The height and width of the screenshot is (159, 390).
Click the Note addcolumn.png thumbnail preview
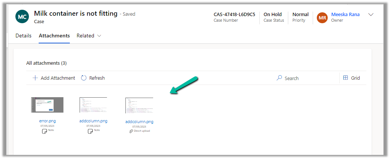[x=93, y=105]
